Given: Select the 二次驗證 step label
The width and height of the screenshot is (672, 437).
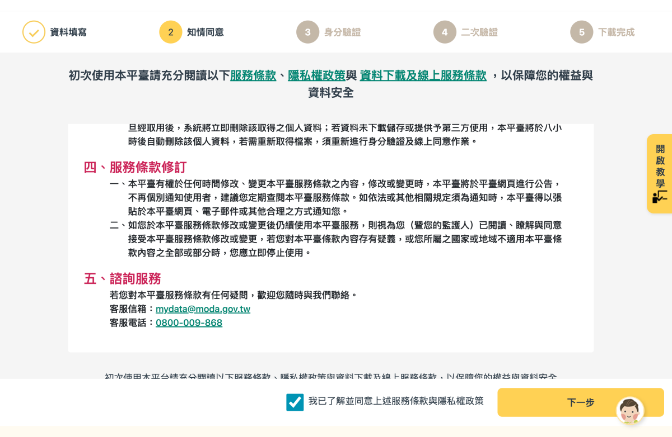Looking at the screenshot, I should click(479, 32).
